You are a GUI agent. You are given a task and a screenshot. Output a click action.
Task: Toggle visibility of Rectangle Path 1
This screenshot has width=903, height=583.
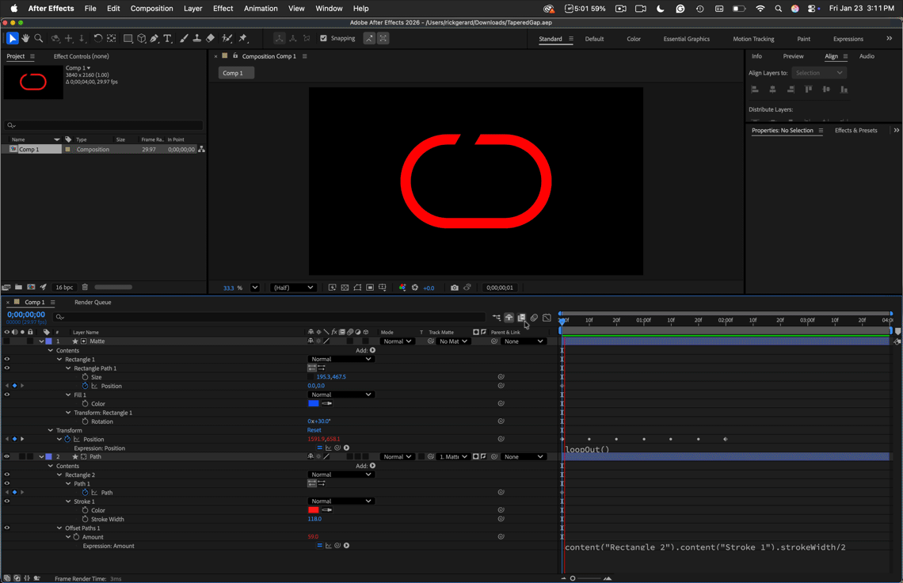(7, 368)
